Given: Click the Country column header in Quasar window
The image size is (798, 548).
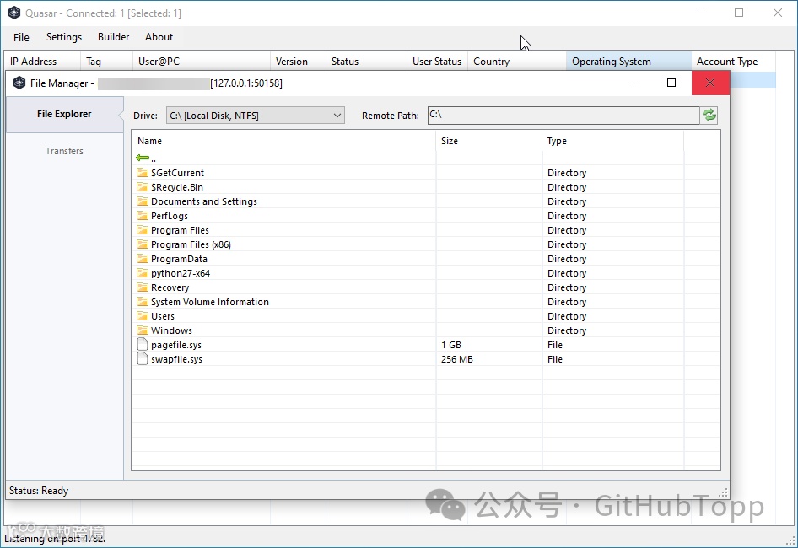Looking at the screenshot, I should pos(516,61).
